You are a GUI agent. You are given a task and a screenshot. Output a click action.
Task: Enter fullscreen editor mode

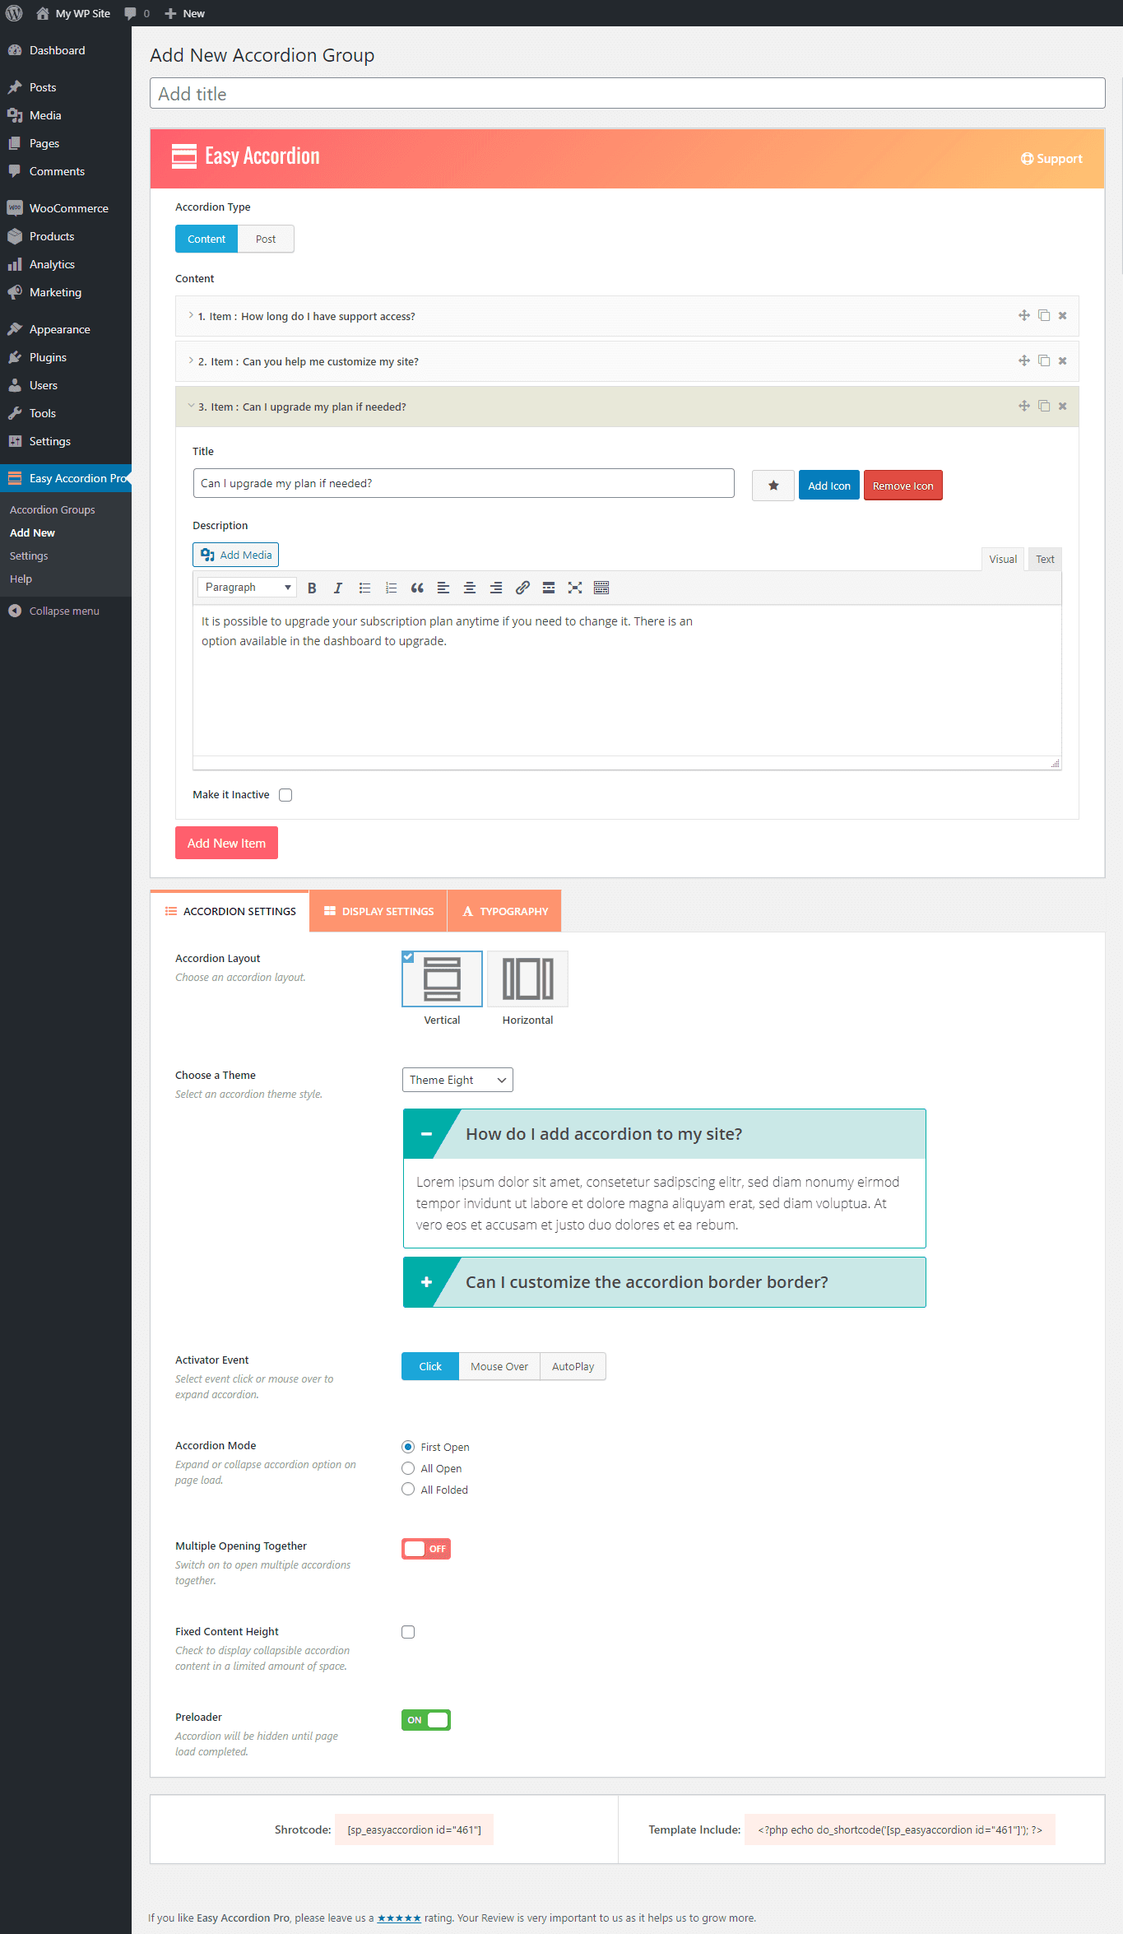(x=575, y=588)
